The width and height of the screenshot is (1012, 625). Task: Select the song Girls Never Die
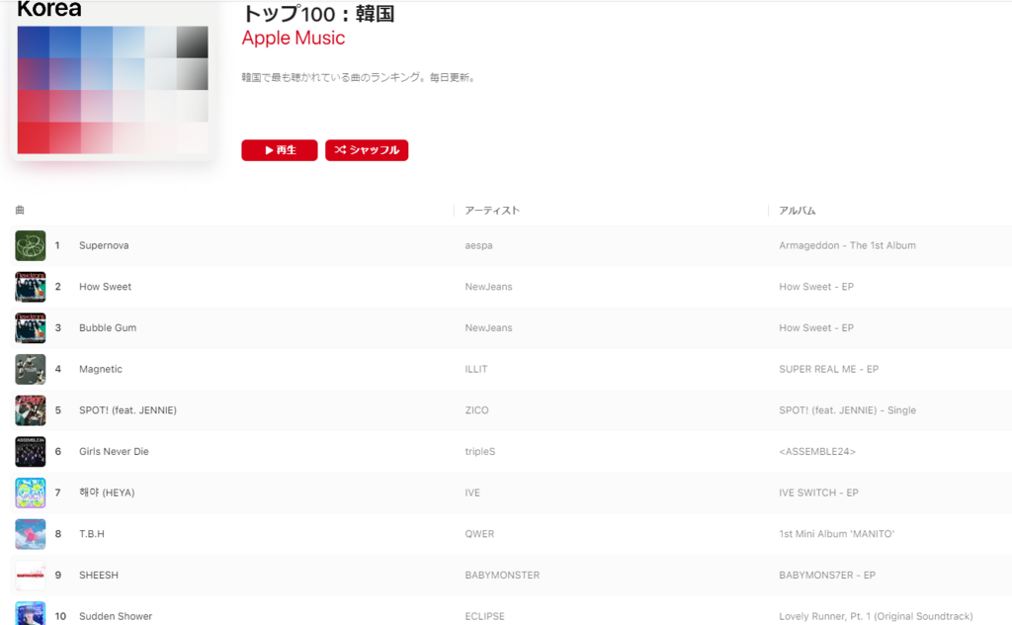click(114, 451)
